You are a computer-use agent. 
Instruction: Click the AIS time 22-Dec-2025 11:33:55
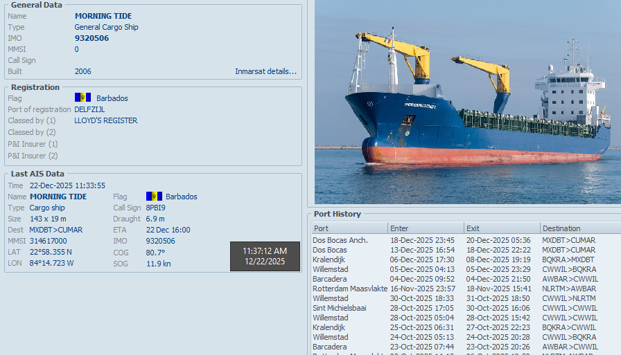pyautogui.click(x=67, y=185)
